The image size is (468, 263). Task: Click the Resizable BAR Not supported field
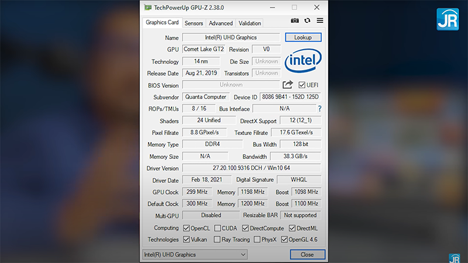click(301, 215)
